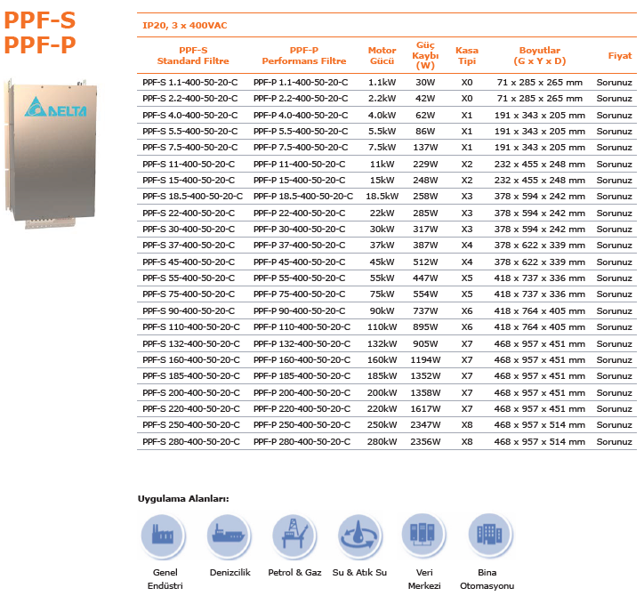644x596 pixels.
Task: Select PPF-P 110-400-50-20-C cell
Action: 302,326
